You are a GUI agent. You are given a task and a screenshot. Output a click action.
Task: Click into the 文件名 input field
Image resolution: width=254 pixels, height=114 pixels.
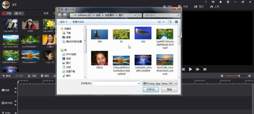(115, 84)
